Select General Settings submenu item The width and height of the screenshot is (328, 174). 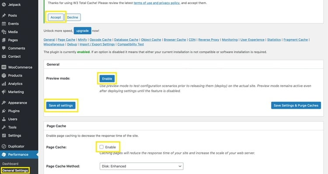[x=15, y=171]
